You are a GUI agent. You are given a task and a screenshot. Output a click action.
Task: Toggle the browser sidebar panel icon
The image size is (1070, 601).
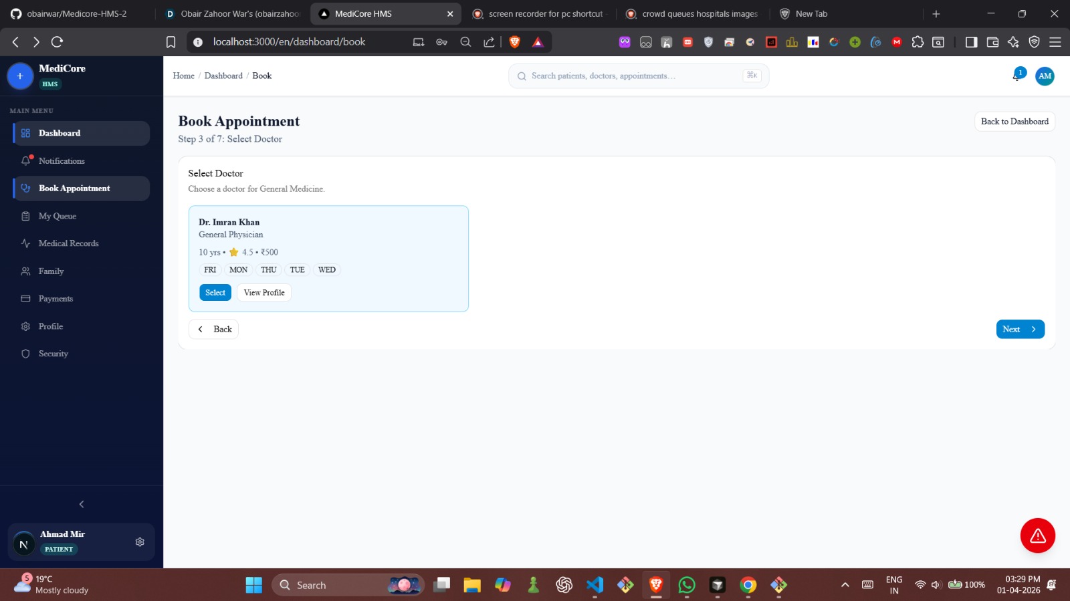971,42
